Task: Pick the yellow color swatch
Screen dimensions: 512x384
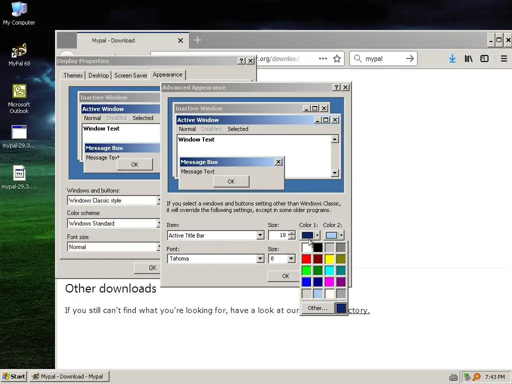Action: 329,259
